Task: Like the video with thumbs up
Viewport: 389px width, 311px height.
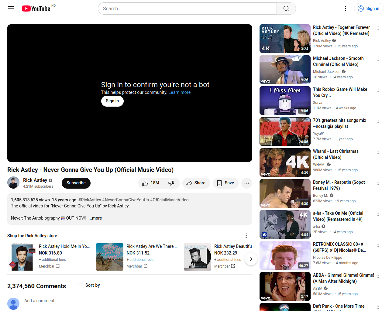Action: (151, 183)
